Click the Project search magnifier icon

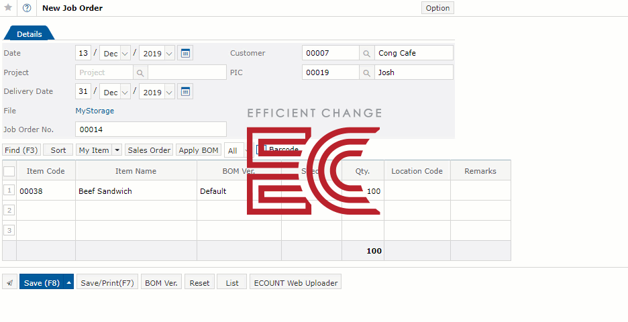tap(140, 72)
